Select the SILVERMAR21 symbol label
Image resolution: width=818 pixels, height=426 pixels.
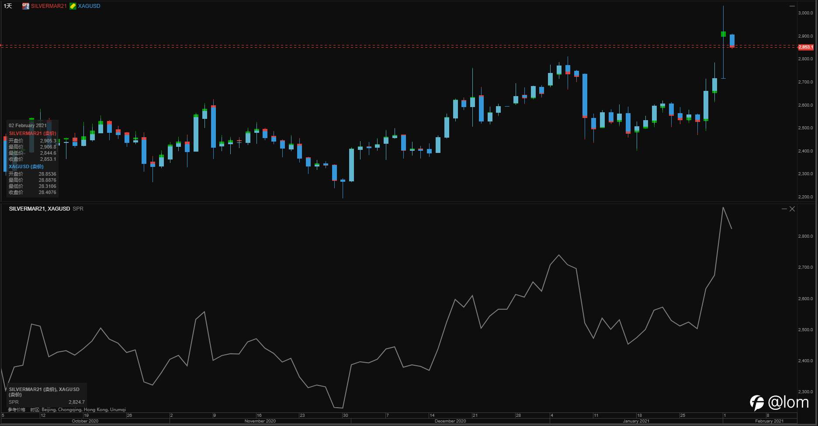(49, 6)
